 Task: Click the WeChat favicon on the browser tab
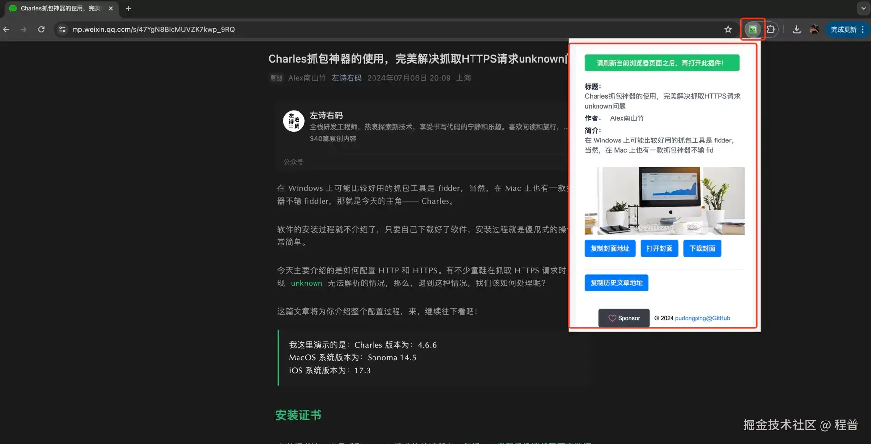[x=13, y=8]
